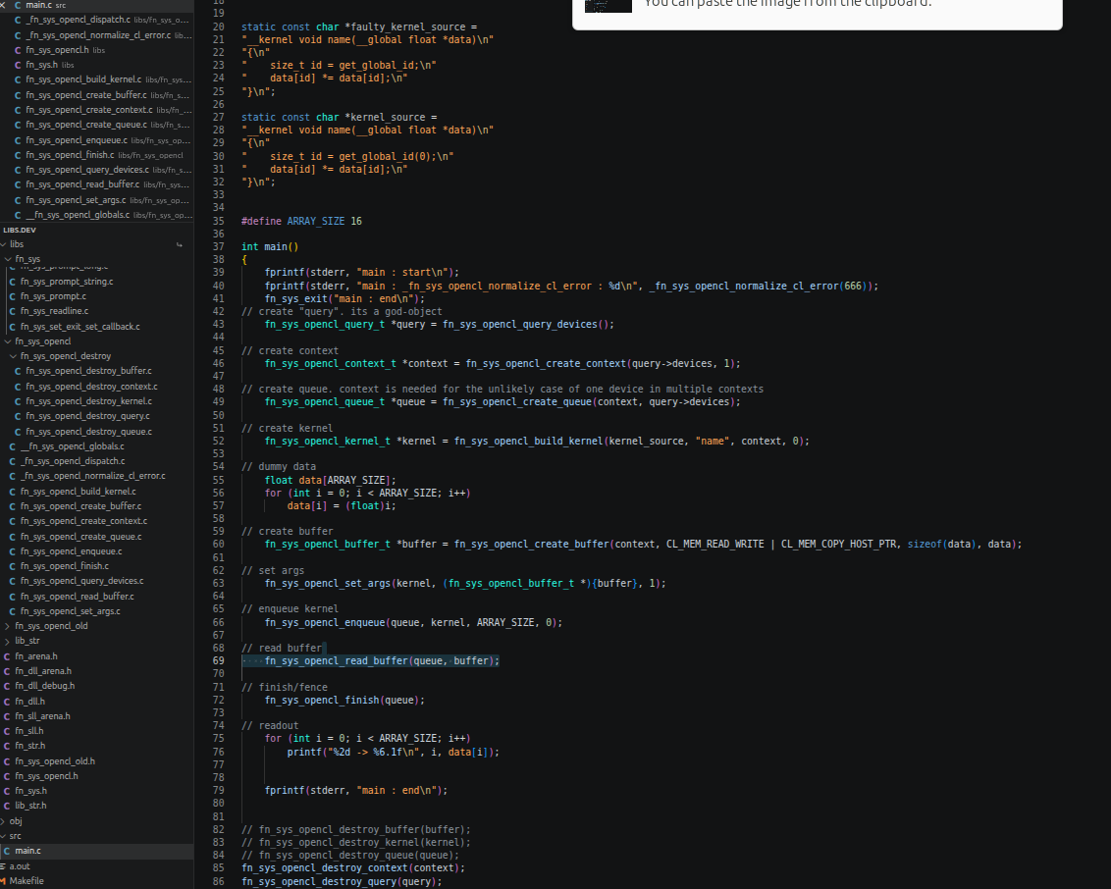Select fn_sys_set_exit_set_callback.c in file tree
This screenshot has height=889, width=1111.
coord(96,327)
